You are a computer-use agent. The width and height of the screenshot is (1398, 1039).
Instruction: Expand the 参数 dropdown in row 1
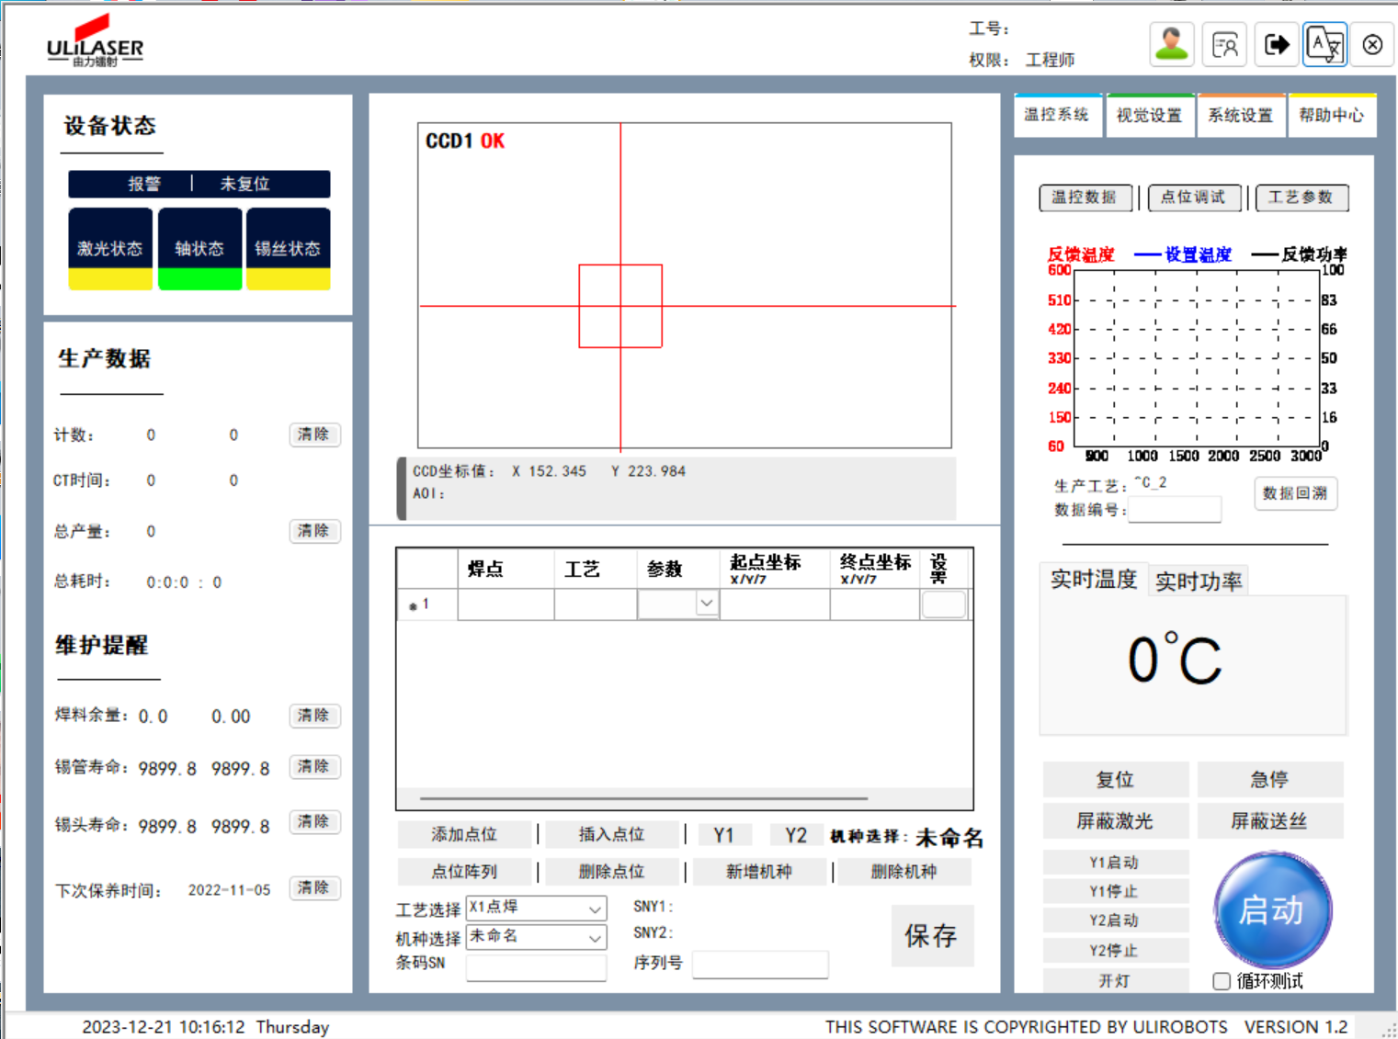coord(706,604)
